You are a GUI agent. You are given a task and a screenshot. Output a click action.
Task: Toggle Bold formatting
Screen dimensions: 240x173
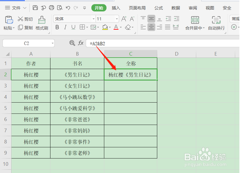coord(57,27)
